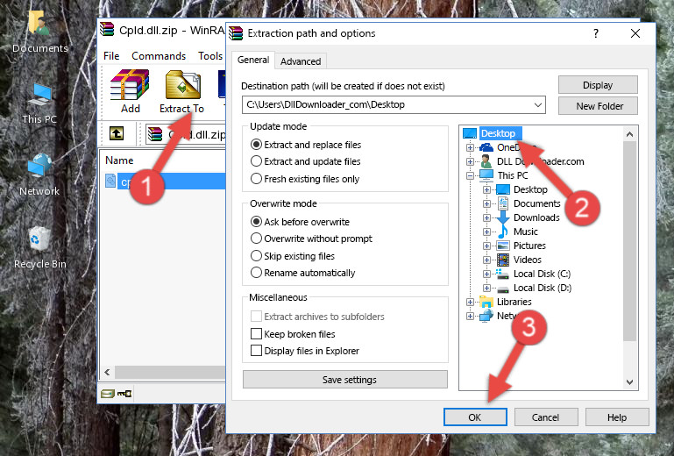Click the This PC monitor icon in tree
674x456 pixels.
point(486,175)
